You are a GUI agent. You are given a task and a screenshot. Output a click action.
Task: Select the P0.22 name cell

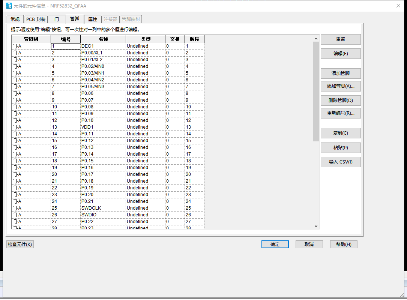103,222
